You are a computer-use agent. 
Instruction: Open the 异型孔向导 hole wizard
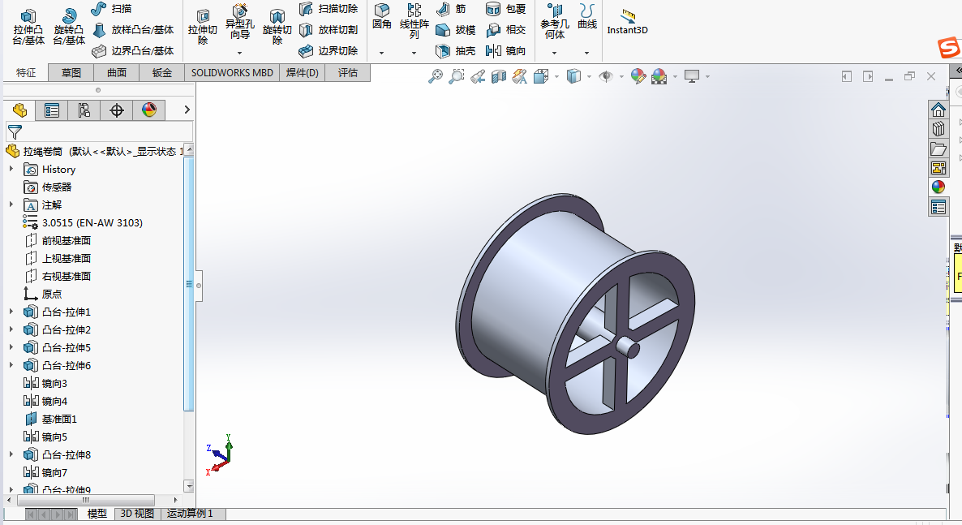[x=240, y=22]
